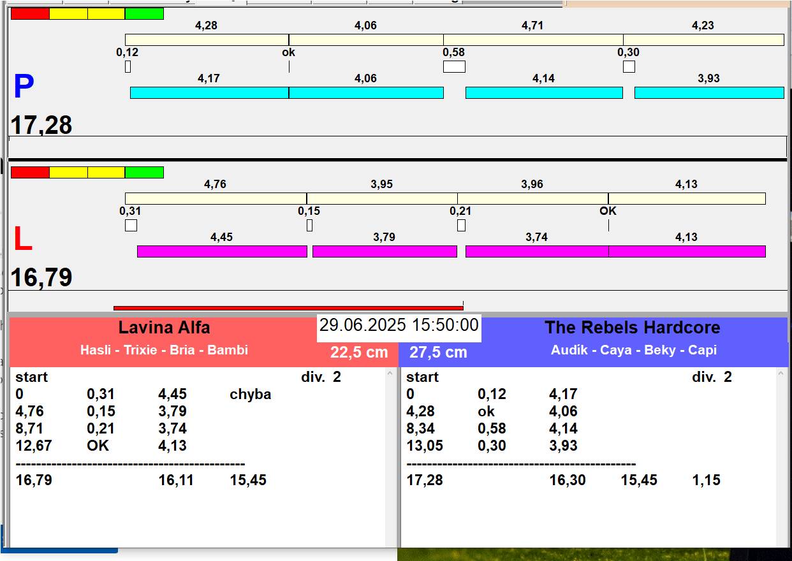Click the cyan 4,17 run bar

click(x=209, y=92)
